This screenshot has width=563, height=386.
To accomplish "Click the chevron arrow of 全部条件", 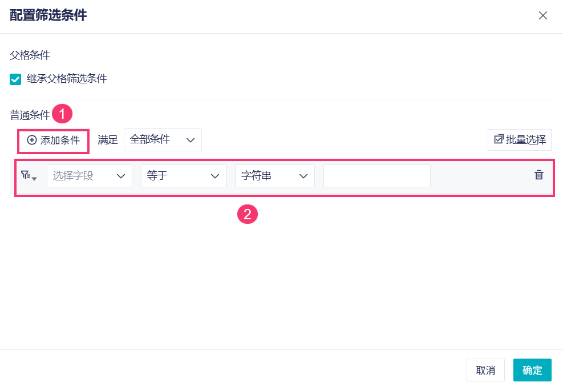I will [191, 140].
